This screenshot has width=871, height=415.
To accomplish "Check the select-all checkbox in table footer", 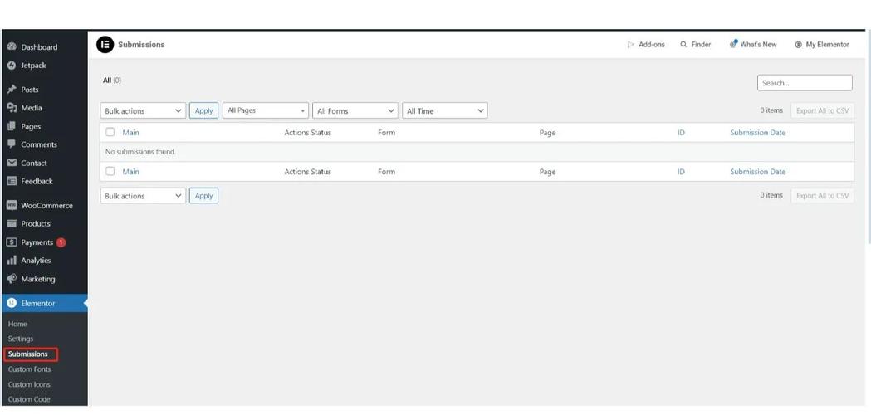I will (x=110, y=172).
